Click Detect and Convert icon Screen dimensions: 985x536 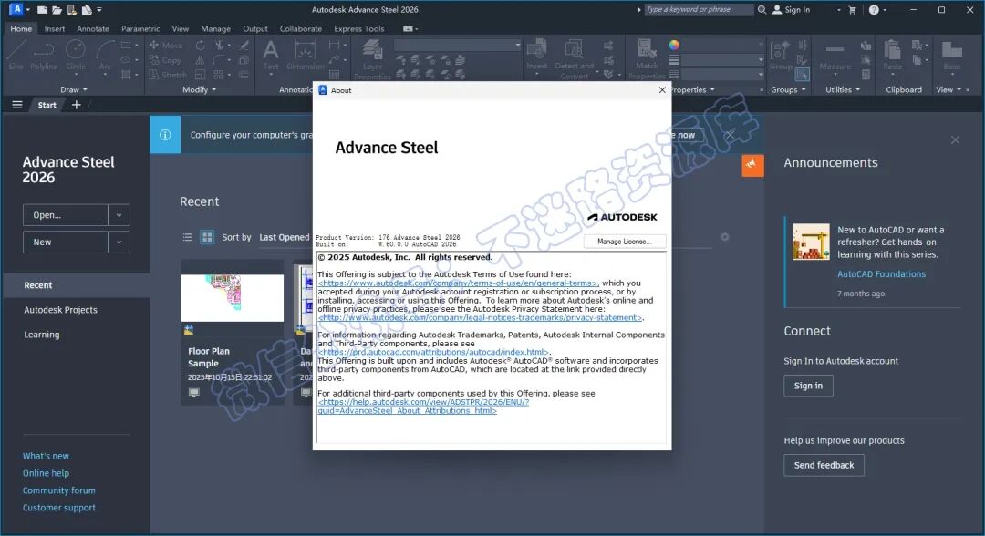click(575, 59)
